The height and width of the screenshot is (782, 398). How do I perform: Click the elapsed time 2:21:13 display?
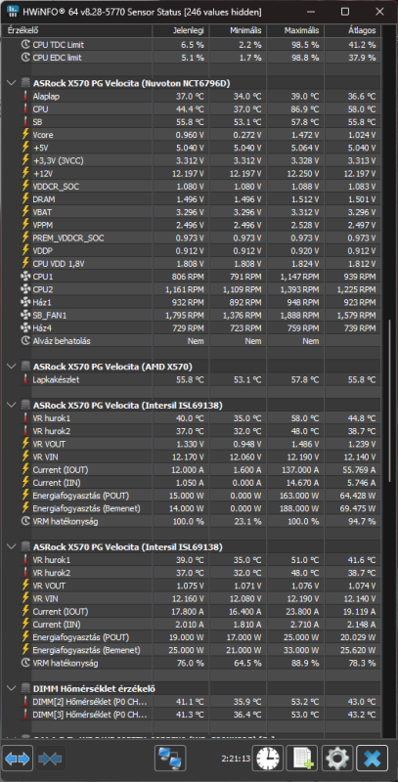(236, 759)
